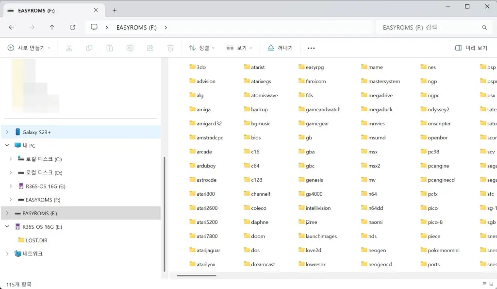Refresh the current folder view

[72, 28]
